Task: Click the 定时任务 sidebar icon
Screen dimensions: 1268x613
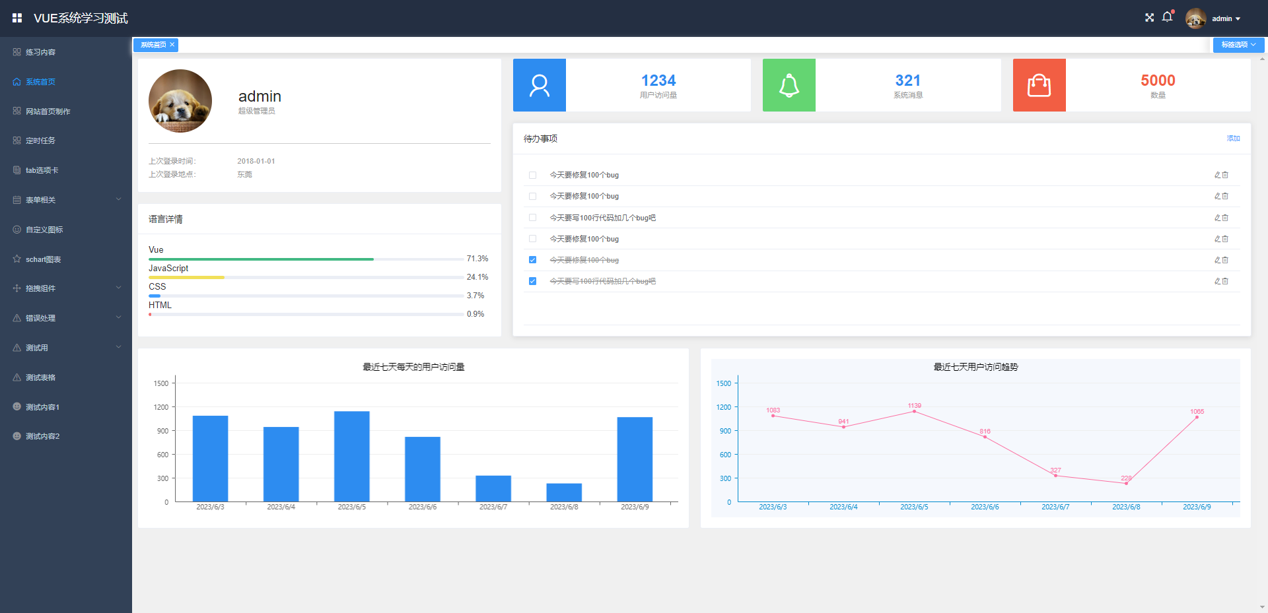Action: tap(17, 141)
